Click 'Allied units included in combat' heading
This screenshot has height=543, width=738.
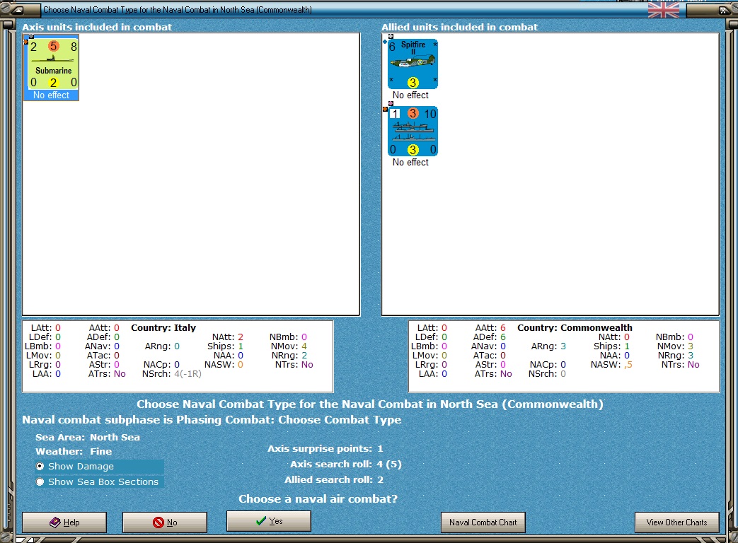coord(459,28)
